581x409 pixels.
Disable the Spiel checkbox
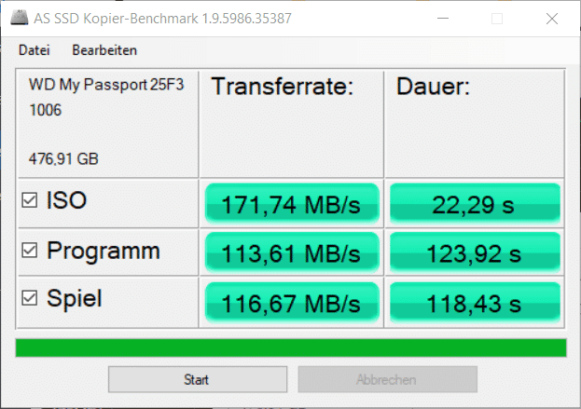point(30,299)
